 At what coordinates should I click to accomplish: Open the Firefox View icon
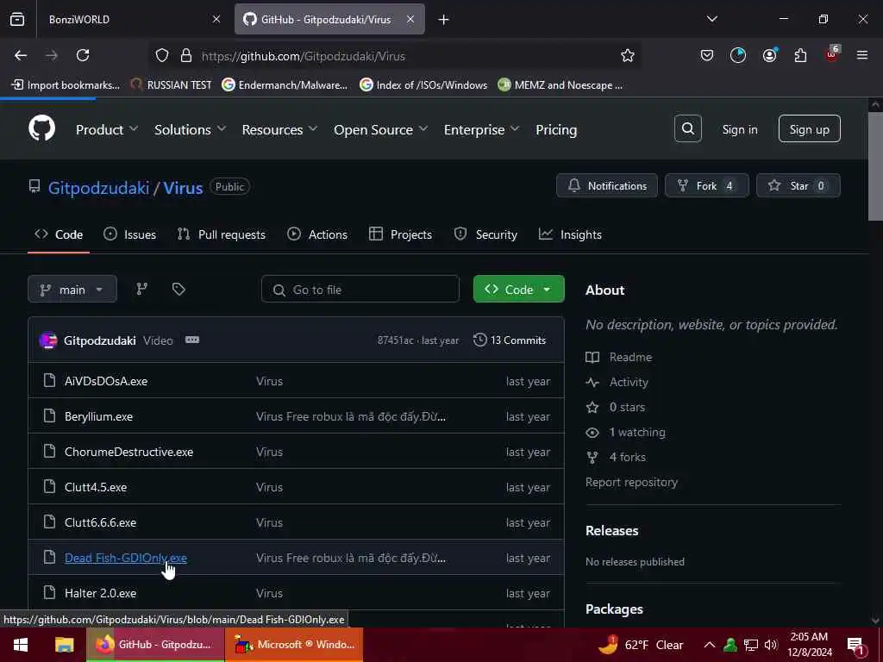coord(17,19)
